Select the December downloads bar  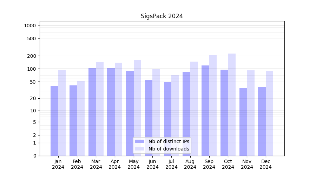(x=269, y=113)
